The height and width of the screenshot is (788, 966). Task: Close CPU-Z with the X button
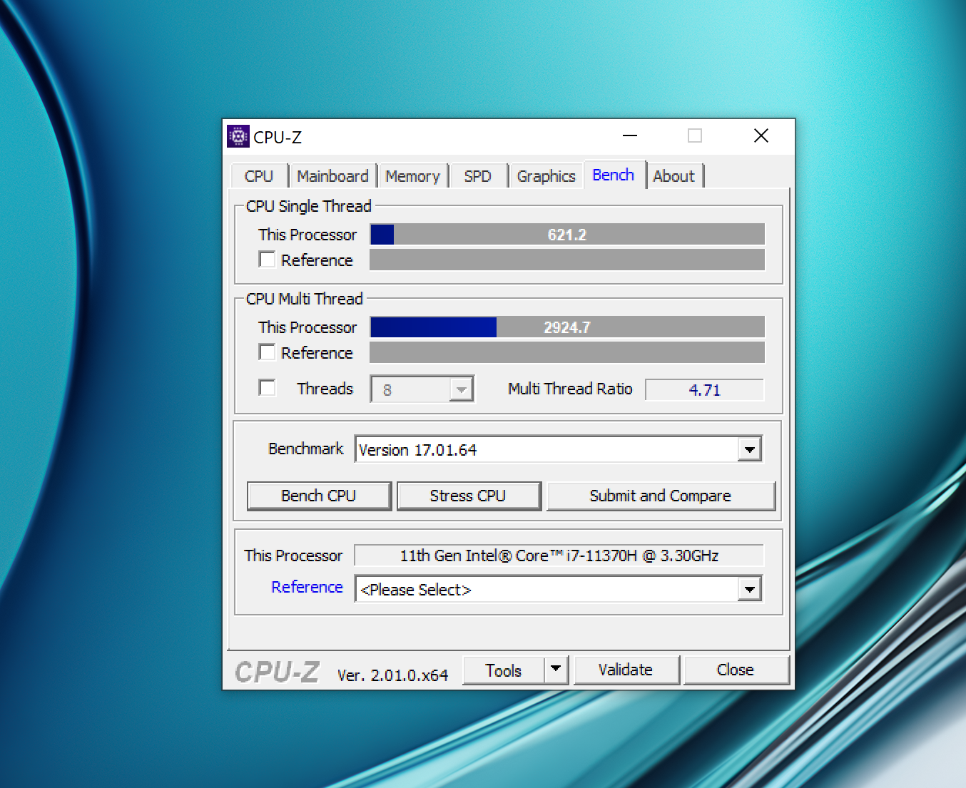[x=761, y=135]
